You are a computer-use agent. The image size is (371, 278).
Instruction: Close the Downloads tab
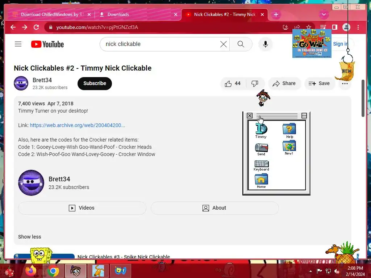pos(176,14)
